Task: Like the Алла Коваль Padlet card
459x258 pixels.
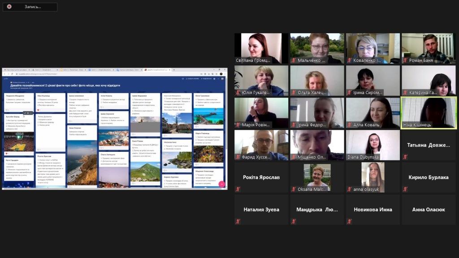Action: pyautogui.click(x=102, y=107)
